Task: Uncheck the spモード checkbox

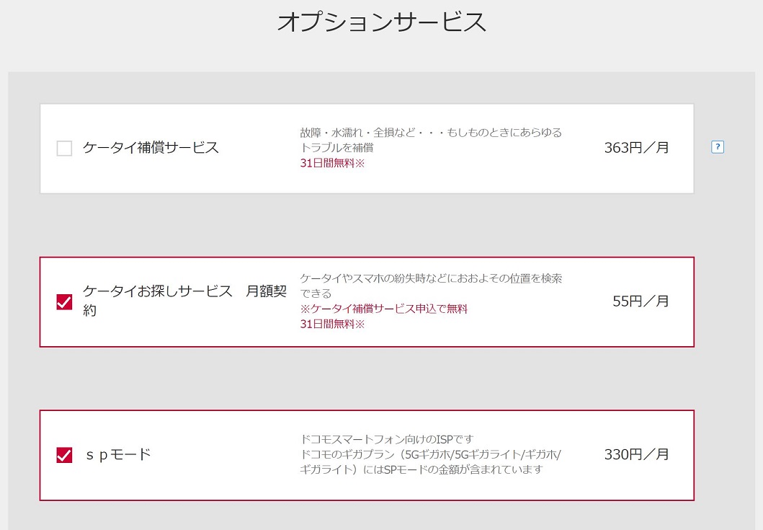Action: click(64, 455)
